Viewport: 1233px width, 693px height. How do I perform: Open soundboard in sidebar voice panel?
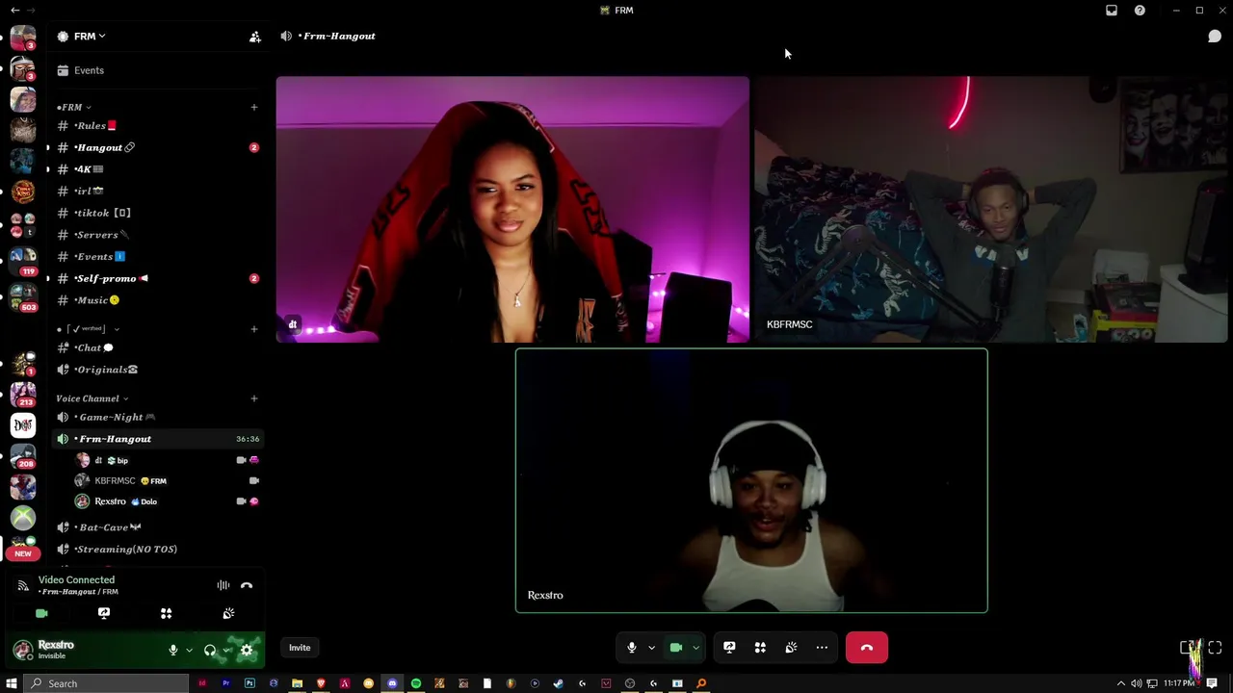point(228,613)
